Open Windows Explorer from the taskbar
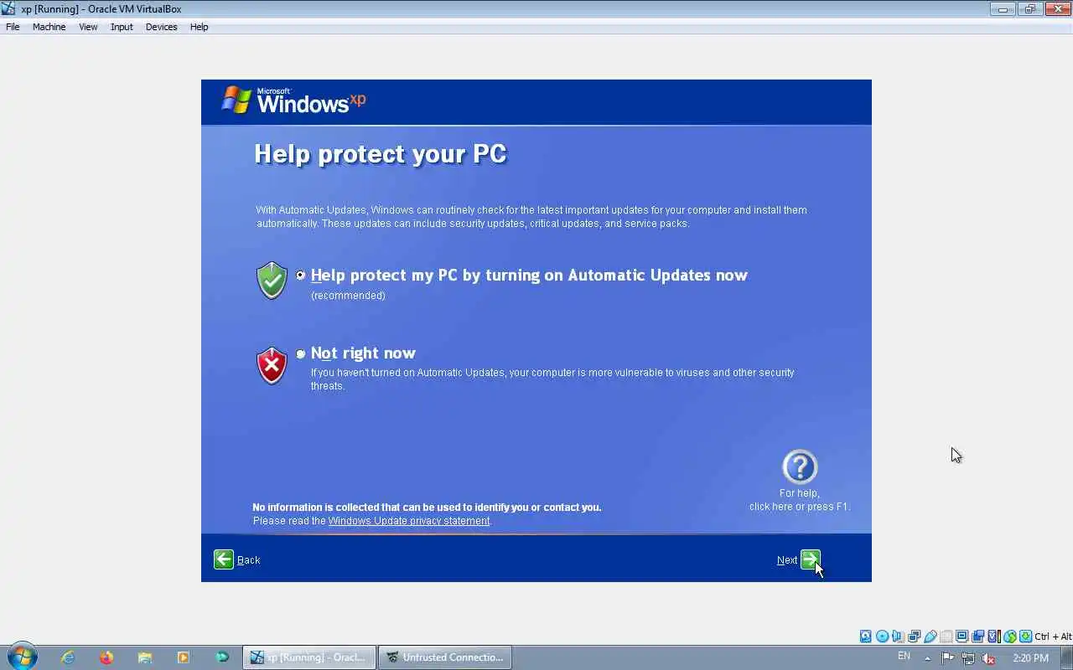This screenshot has height=670, width=1073. pyautogui.click(x=145, y=657)
